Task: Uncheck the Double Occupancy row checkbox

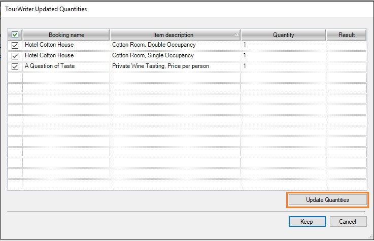Action: (x=15, y=45)
